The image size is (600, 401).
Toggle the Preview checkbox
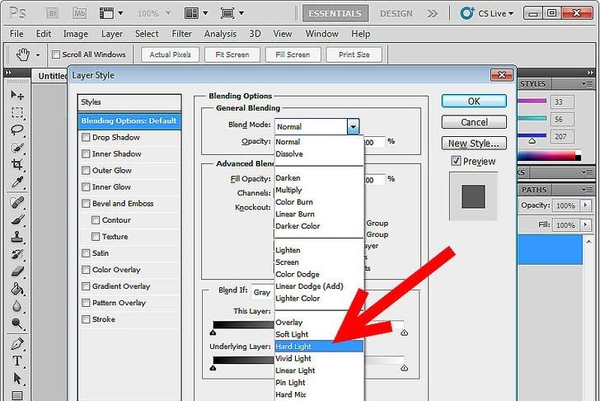(x=456, y=162)
